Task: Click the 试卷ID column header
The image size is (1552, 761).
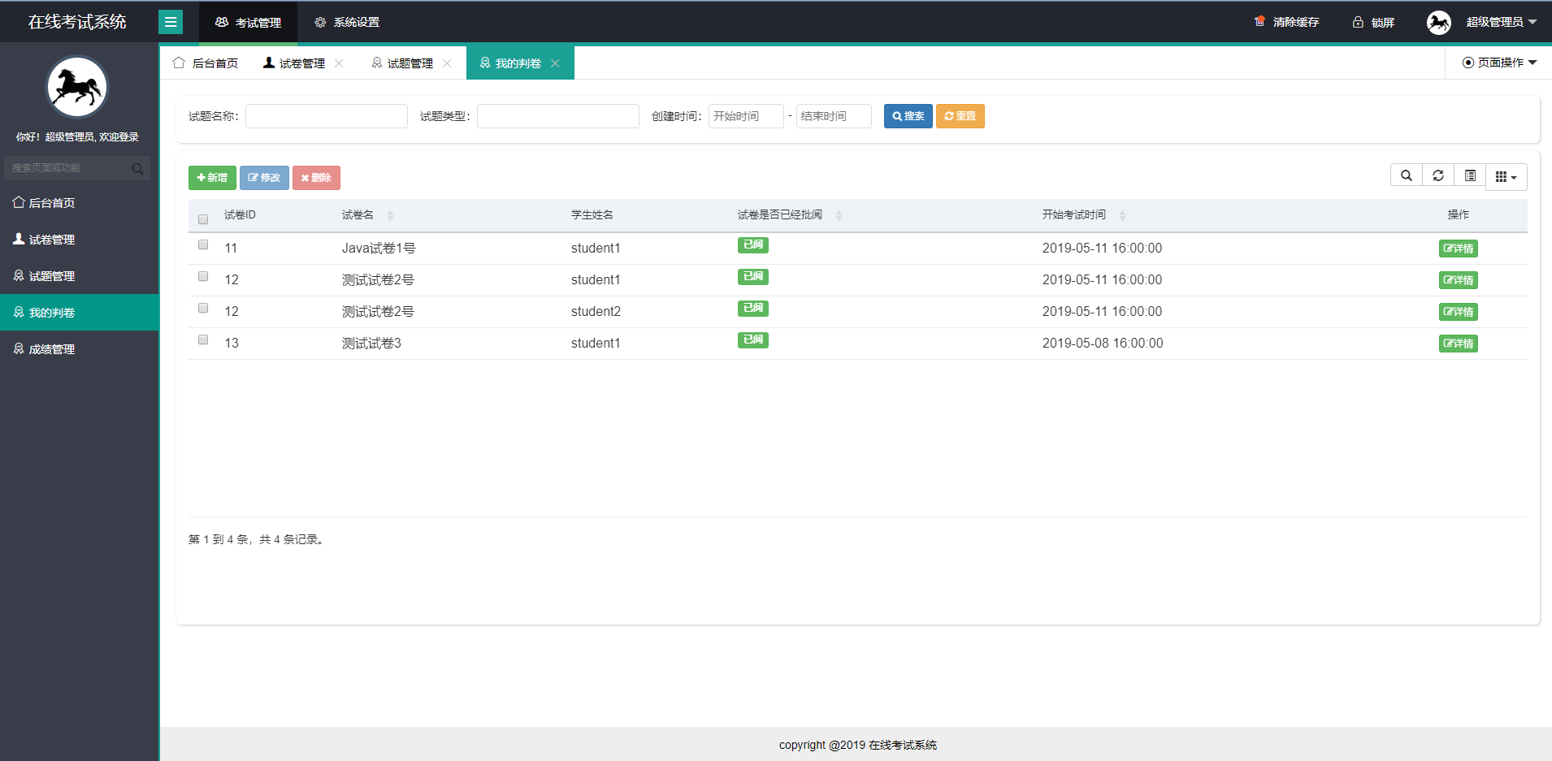Action: tap(240, 215)
